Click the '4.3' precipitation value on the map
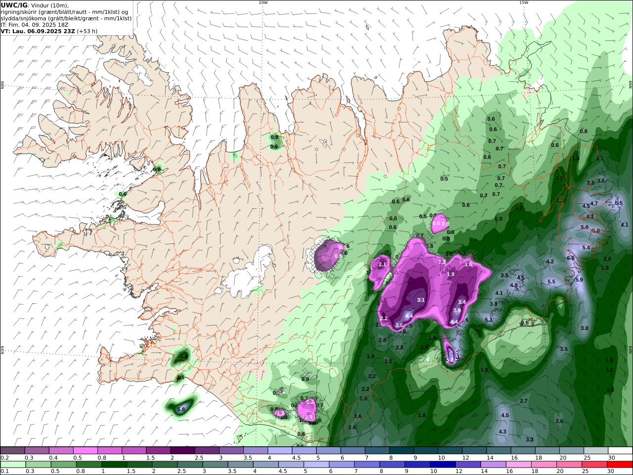 coord(502,431)
